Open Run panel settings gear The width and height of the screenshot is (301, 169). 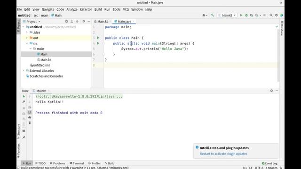point(271,91)
